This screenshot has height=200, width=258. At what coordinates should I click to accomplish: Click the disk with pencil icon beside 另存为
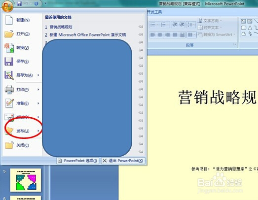point(9,75)
